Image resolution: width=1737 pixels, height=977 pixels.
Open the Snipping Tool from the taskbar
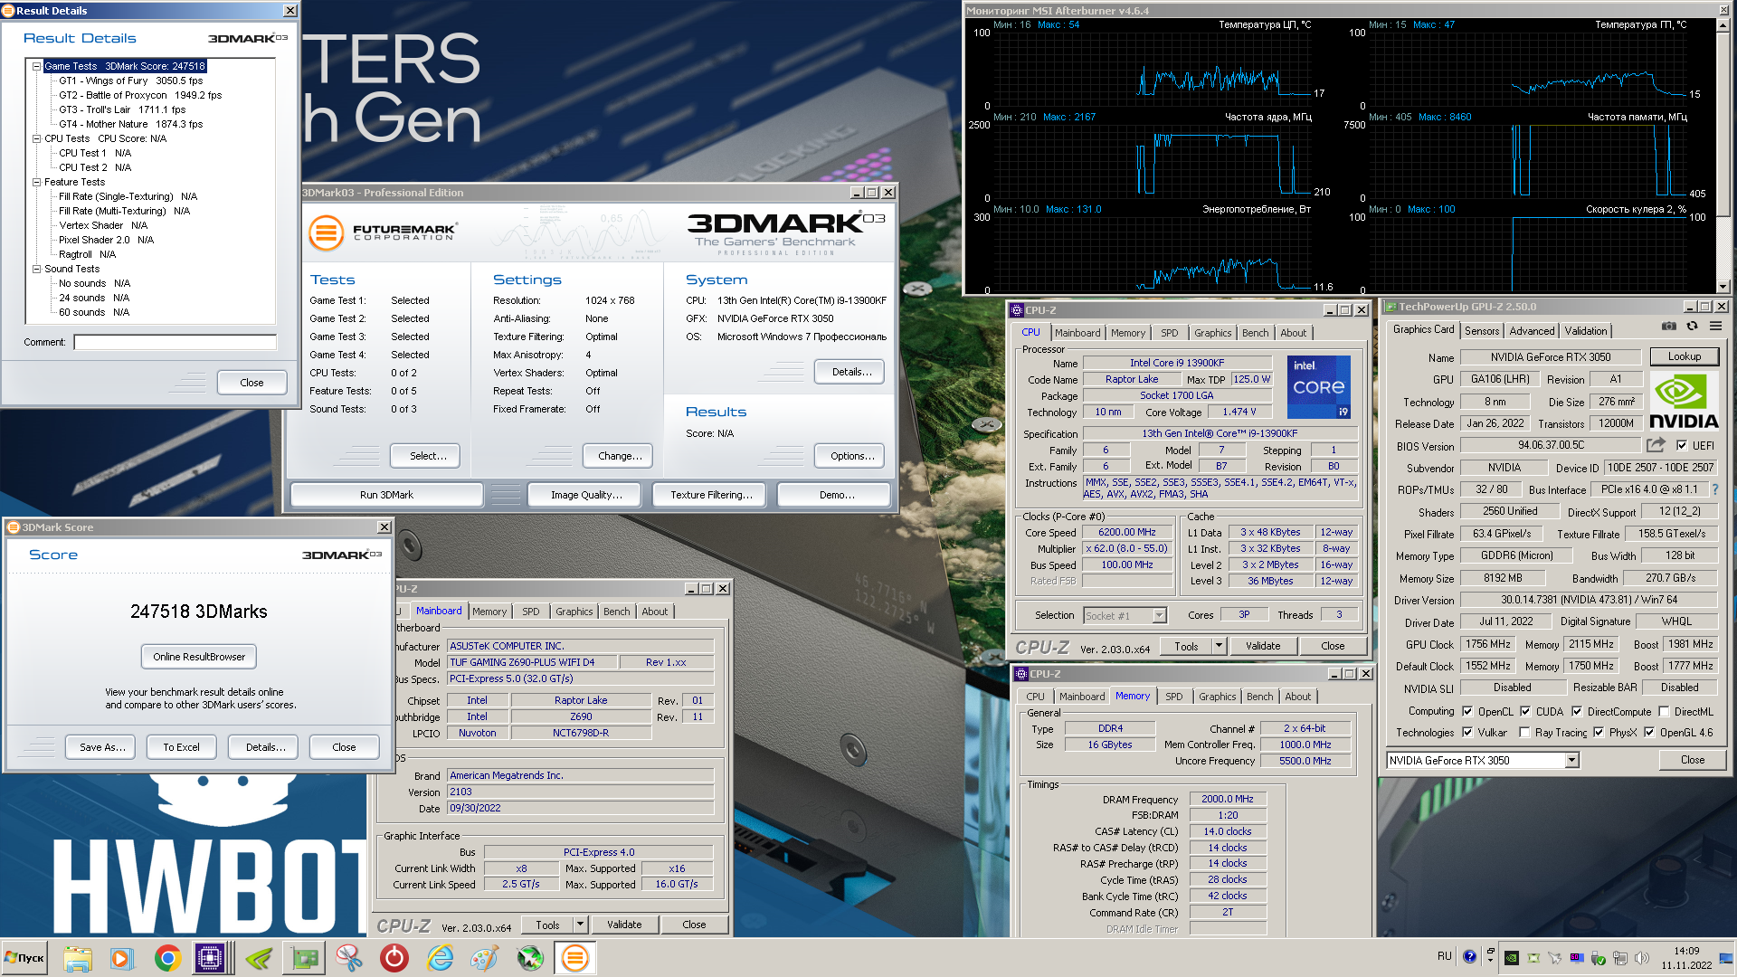(x=349, y=958)
